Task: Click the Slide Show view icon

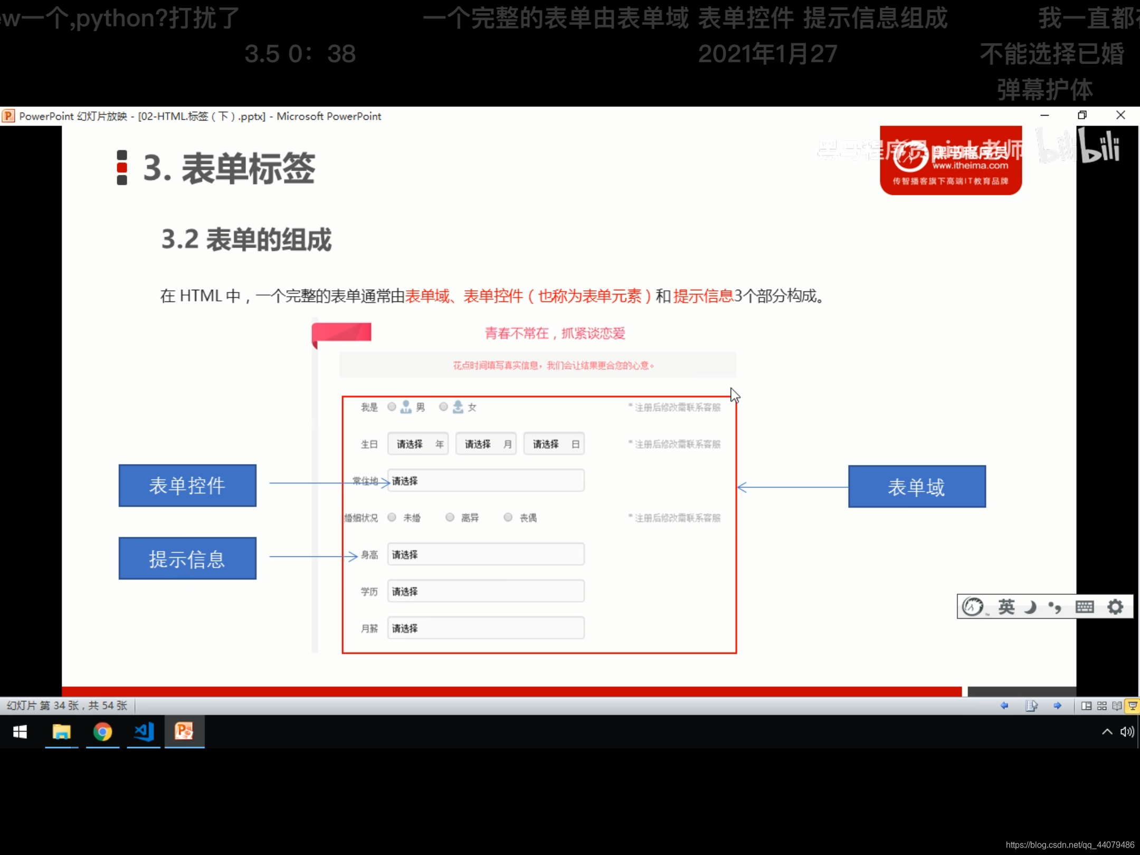Action: pyautogui.click(x=1133, y=706)
